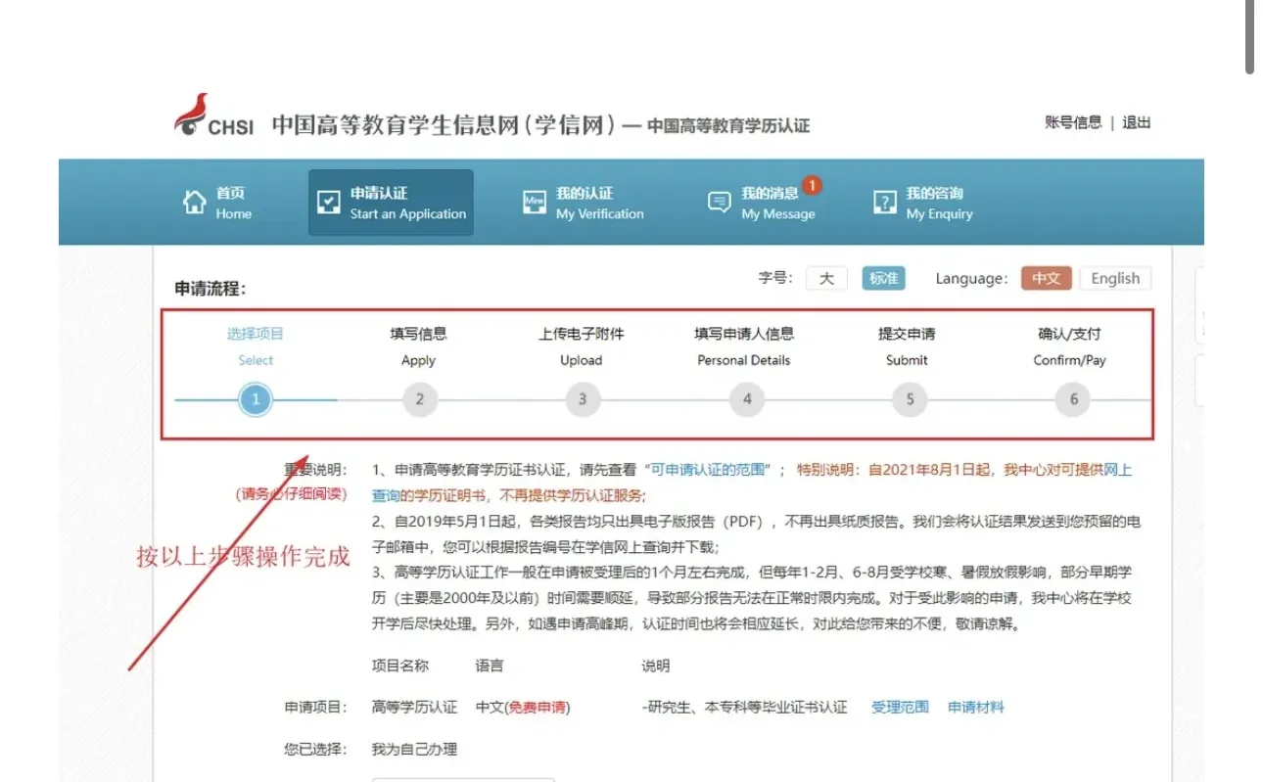Switch language to English

(x=1115, y=278)
